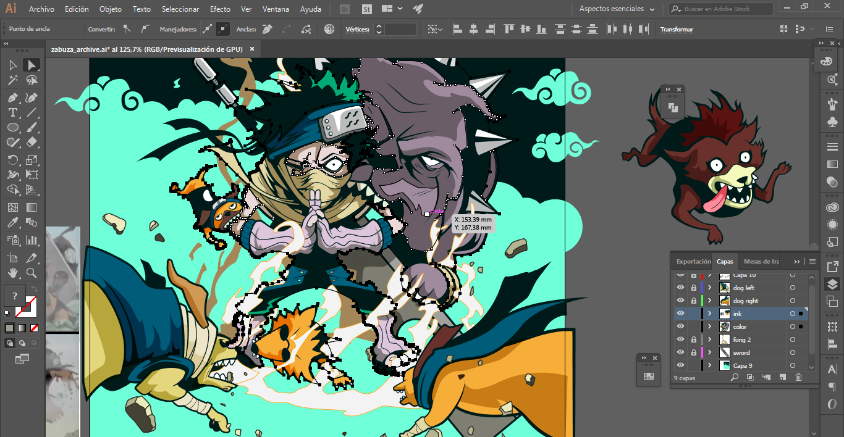The image size is (844, 437).
Task: Open the Efecto menu
Action: pyautogui.click(x=220, y=9)
